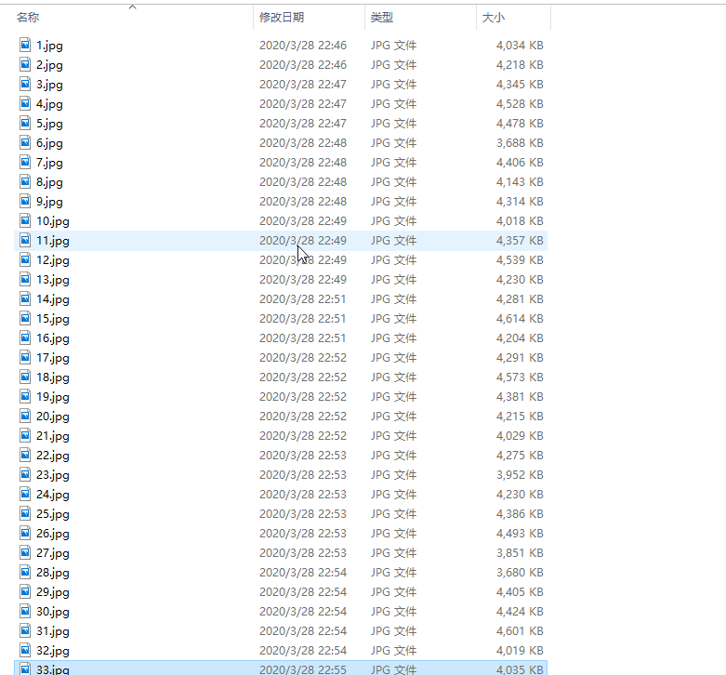Click the 4,614 KB size value

click(520, 319)
